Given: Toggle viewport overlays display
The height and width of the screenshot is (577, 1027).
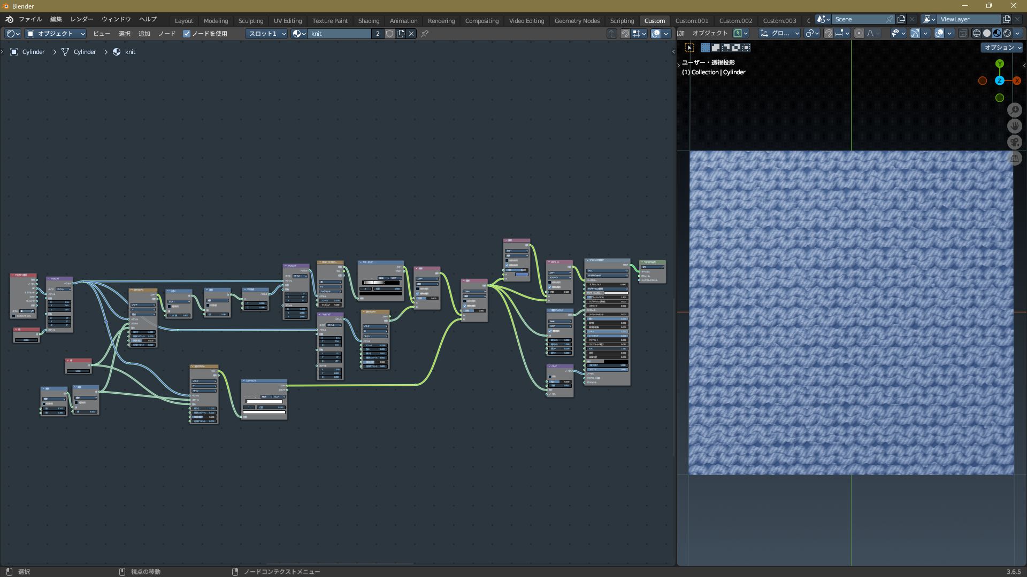Looking at the screenshot, I should pyautogui.click(x=939, y=33).
